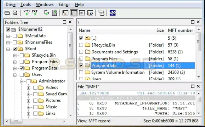Click the stacked drives toolbar icon
This screenshot has height=127, width=205.
pos(15,13)
